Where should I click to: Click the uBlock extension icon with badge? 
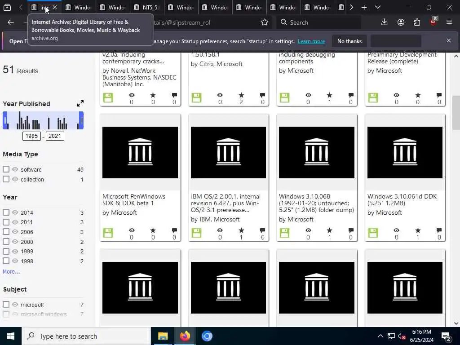coord(433,22)
